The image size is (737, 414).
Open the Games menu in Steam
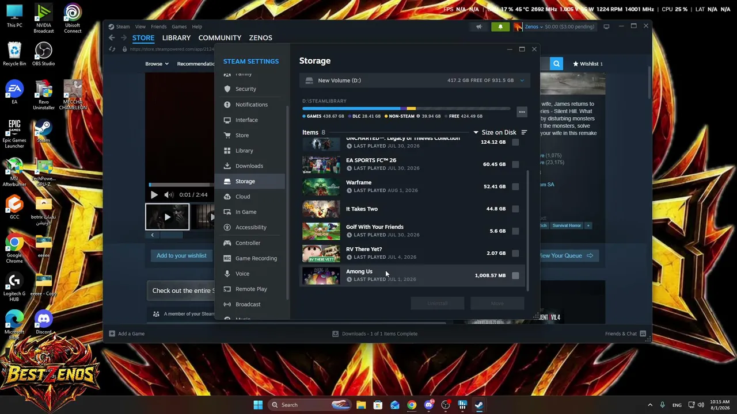(x=179, y=26)
